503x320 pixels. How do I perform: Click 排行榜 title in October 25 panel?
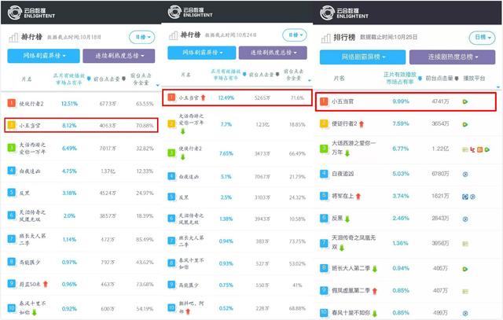pos(344,38)
